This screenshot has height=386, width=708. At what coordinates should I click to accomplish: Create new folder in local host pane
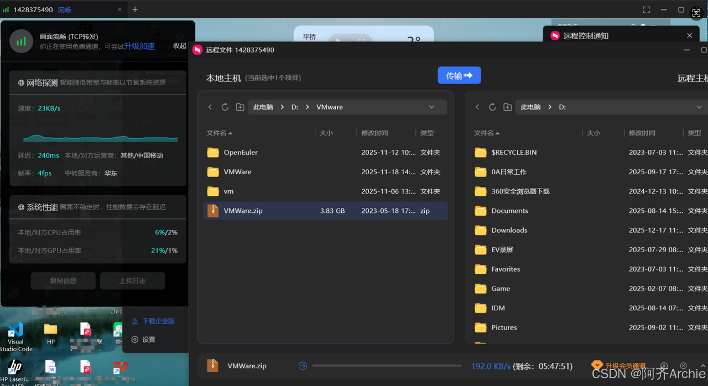pos(240,107)
